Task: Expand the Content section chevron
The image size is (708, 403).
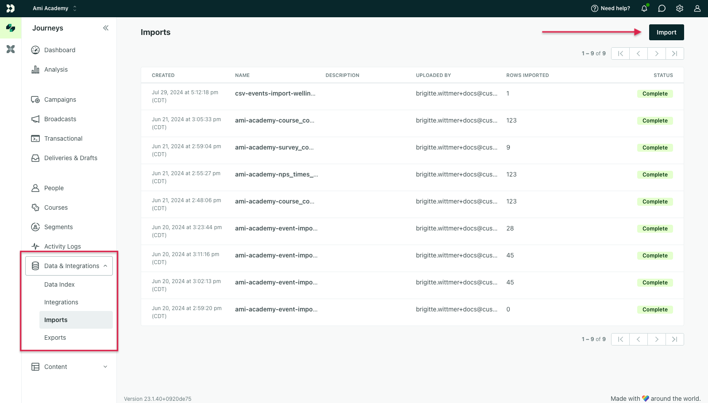Action: coord(105,367)
